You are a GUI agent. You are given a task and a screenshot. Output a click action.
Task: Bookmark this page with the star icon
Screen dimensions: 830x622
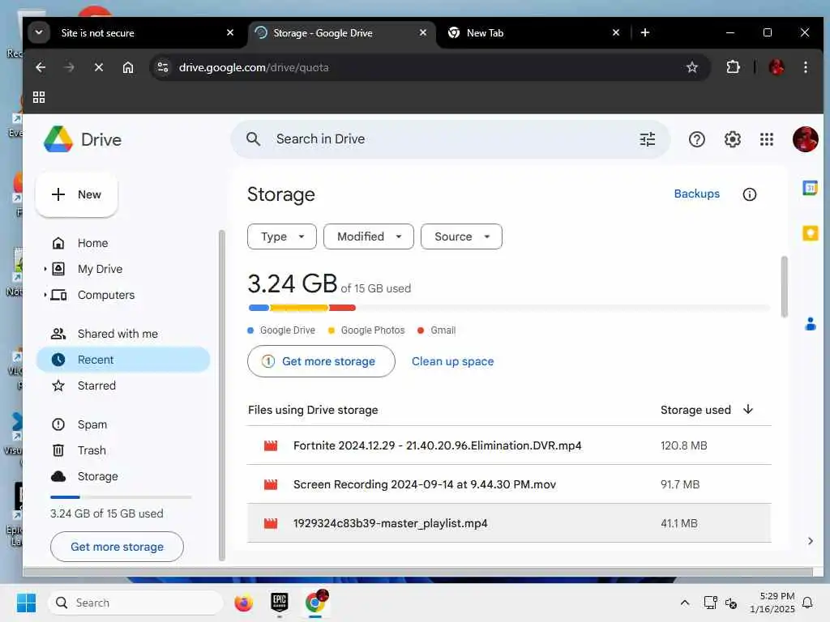(691, 67)
